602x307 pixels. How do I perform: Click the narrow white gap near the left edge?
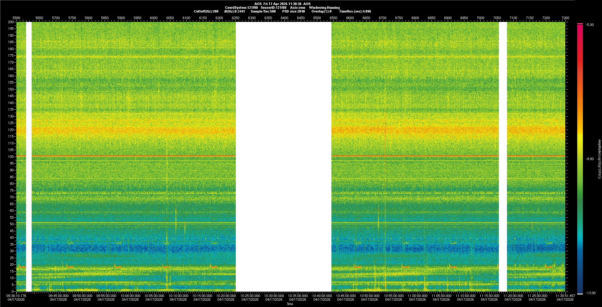(29, 157)
